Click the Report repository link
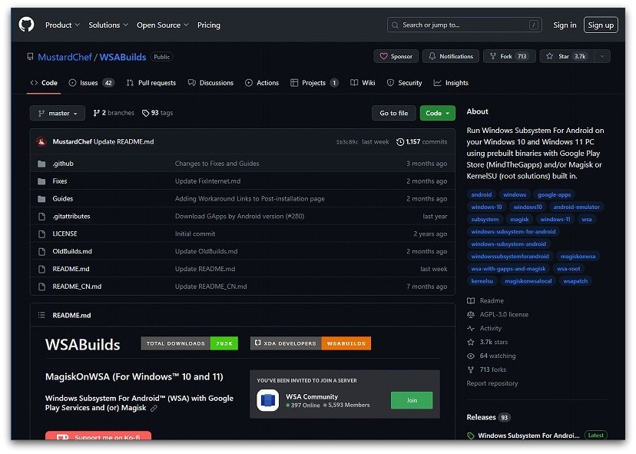This screenshot has height=454, width=636. pos(492,384)
